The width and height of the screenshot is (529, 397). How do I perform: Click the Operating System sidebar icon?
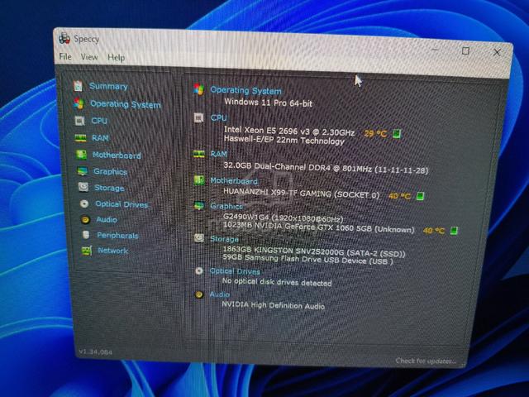[79, 103]
